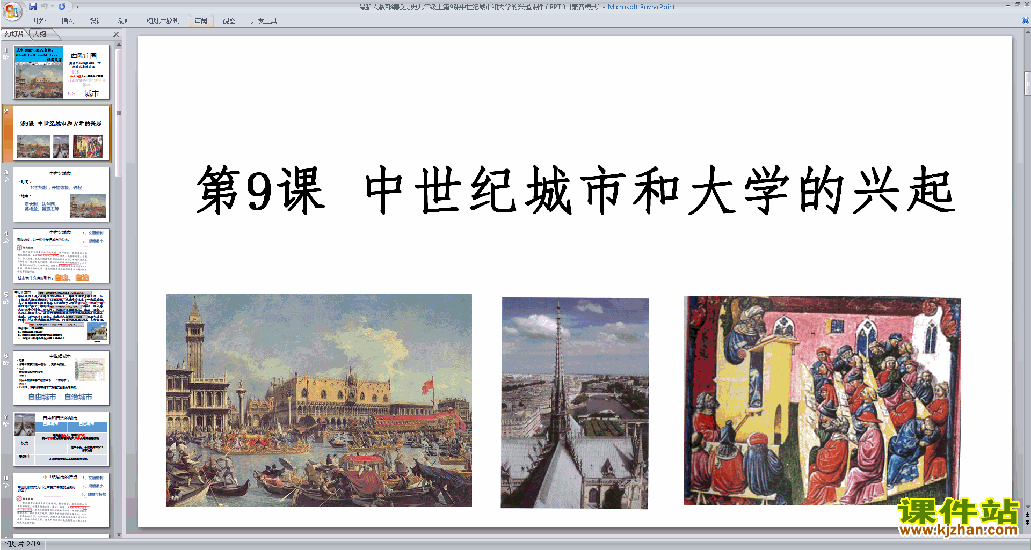
Task: Select slide 5 thumbnail with dense blue text
Action: [x=61, y=317]
